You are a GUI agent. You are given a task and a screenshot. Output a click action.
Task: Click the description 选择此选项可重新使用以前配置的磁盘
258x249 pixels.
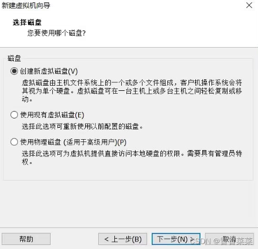(82, 127)
